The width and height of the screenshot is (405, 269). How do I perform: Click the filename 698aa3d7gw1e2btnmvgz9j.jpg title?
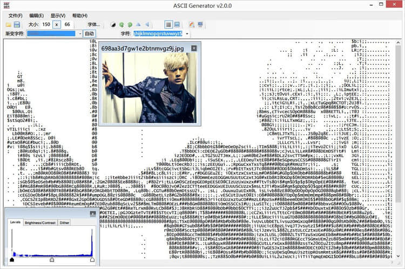(x=143, y=49)
